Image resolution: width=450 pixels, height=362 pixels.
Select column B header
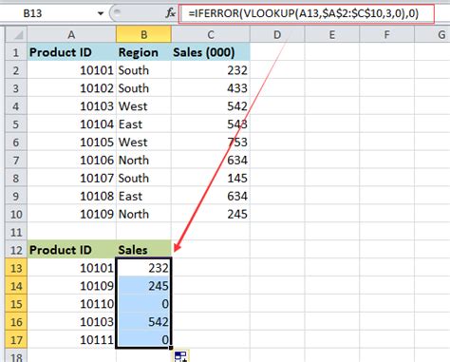point(143,34)
